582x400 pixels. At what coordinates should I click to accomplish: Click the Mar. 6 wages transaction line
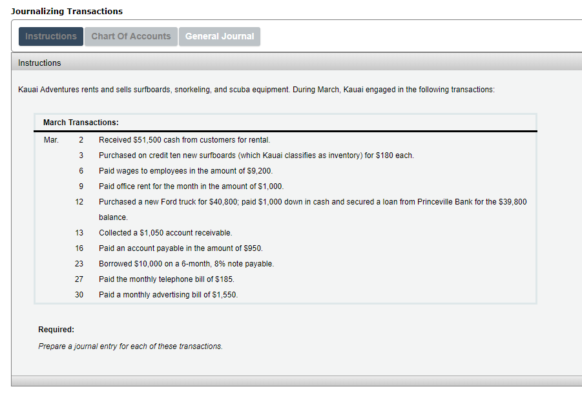[x=192, y=170]
